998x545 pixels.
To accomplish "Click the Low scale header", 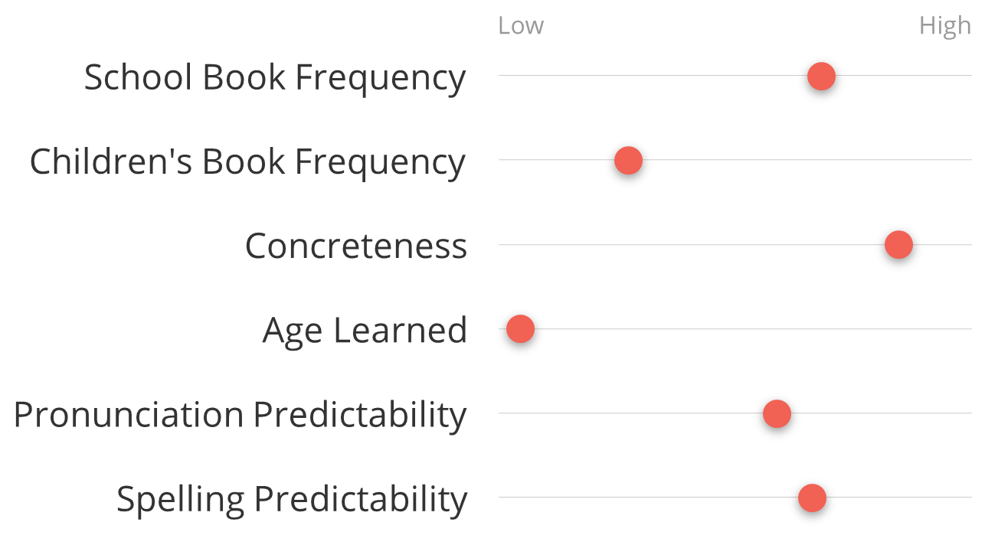I will pyautogui.click(x=521, y=25).
